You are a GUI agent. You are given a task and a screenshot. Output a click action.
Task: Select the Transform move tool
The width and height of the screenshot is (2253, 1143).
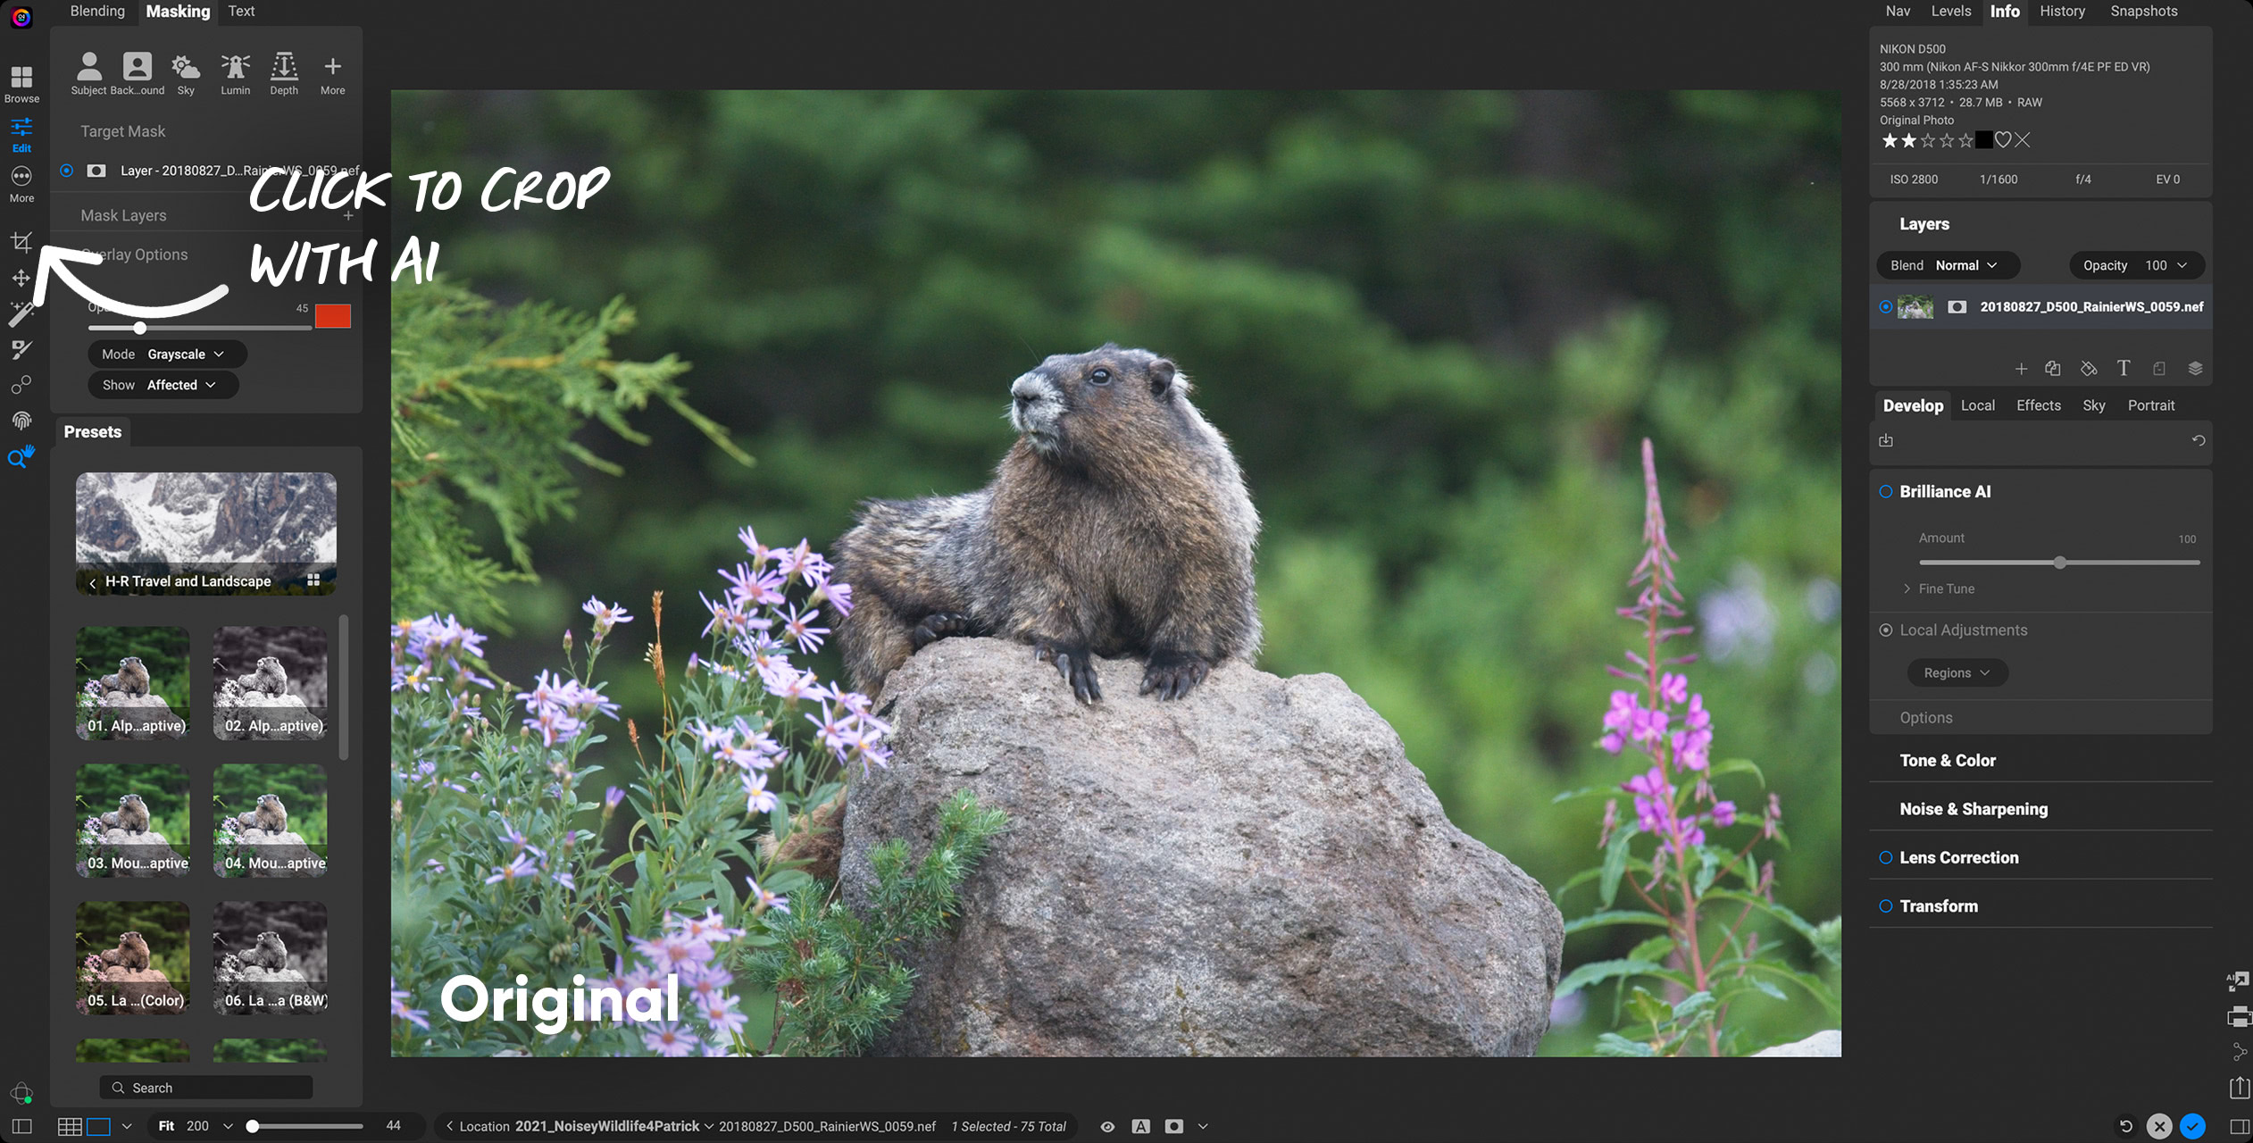21,279
